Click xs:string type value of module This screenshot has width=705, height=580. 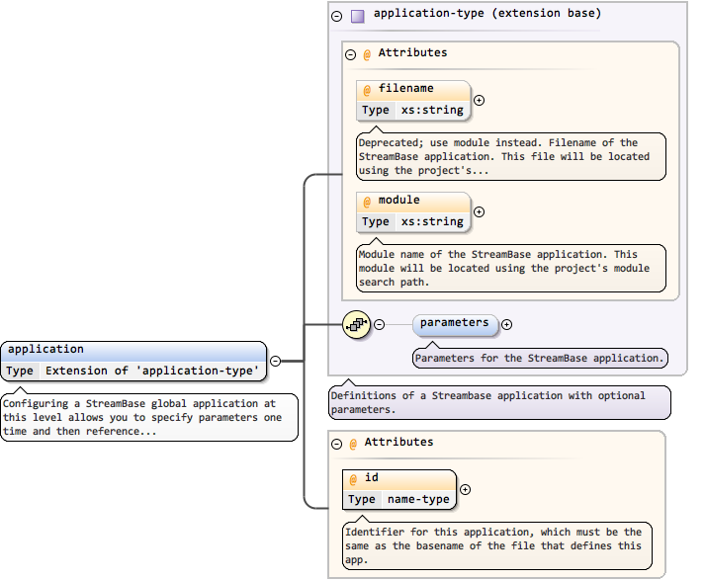432,221
